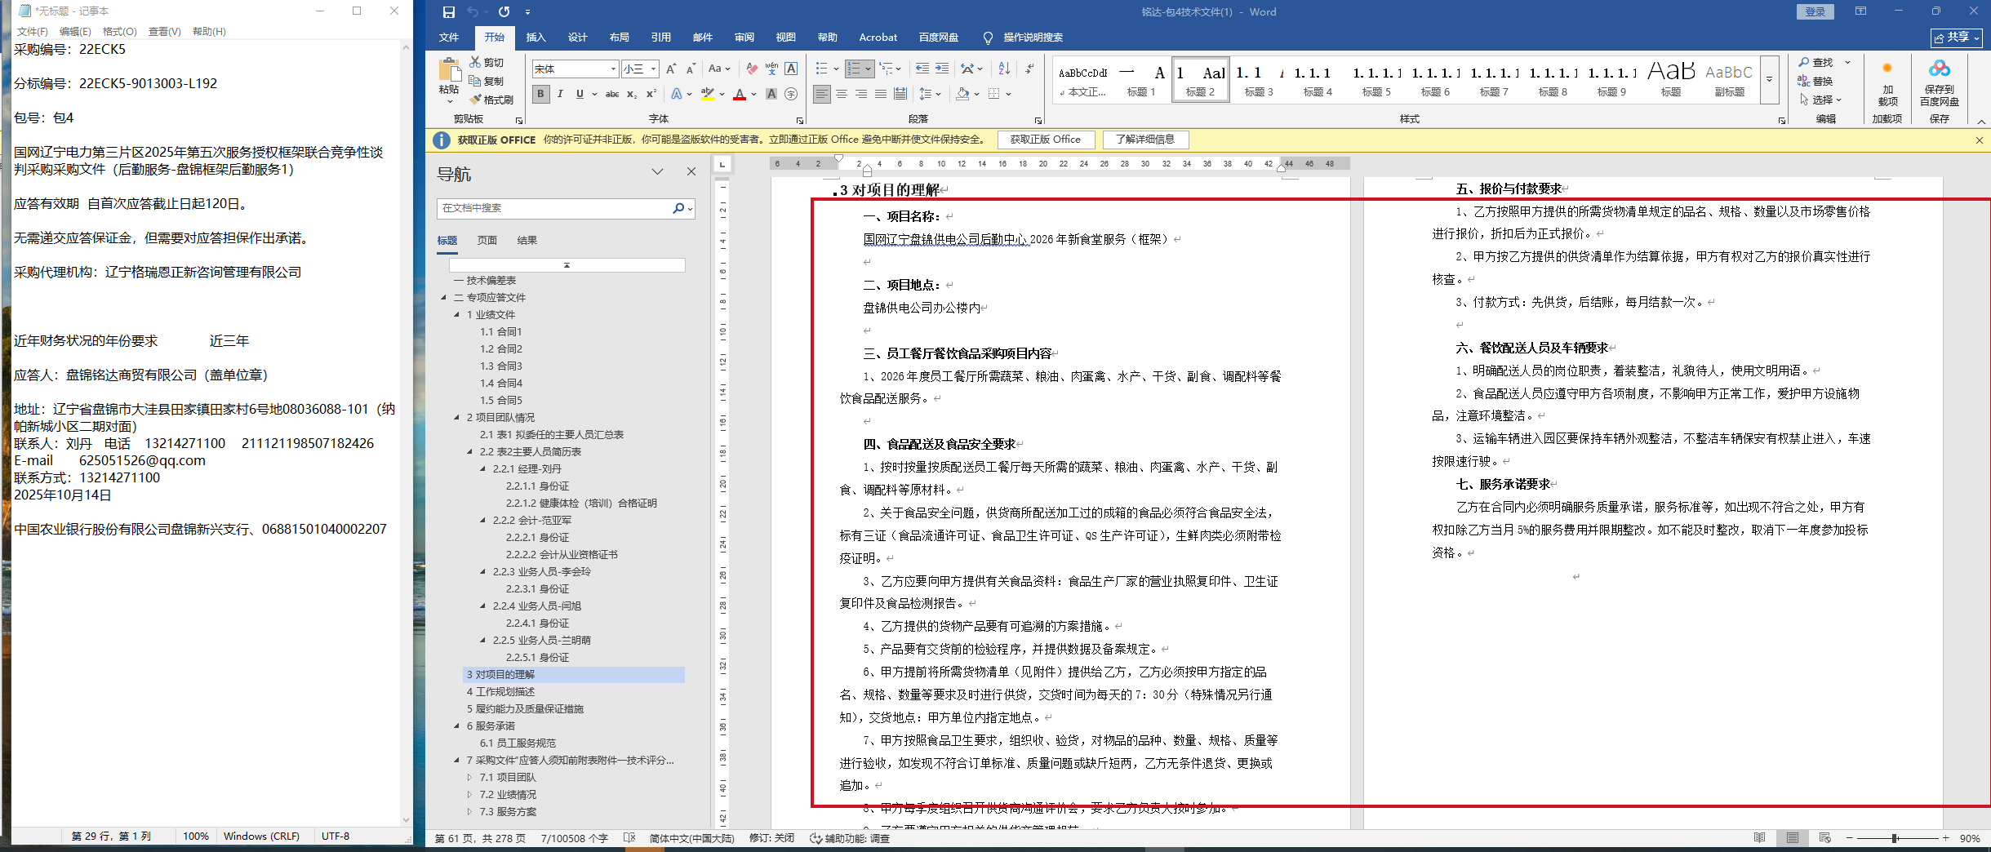Click the 登录 sign-in button

click(x=1815, y=11)
